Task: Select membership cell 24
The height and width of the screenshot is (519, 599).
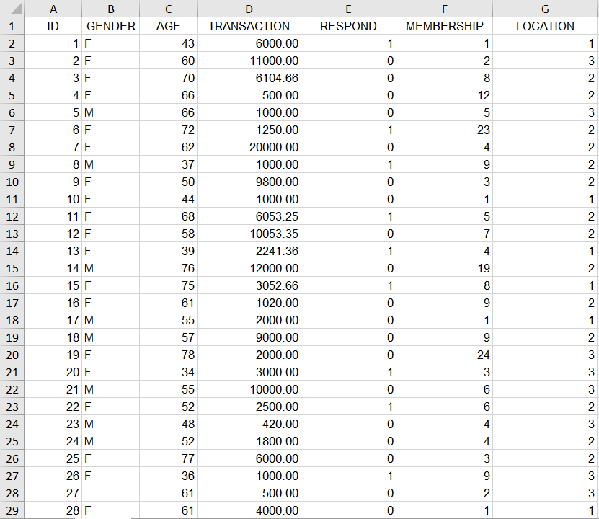Action: (x=444, y=355)
